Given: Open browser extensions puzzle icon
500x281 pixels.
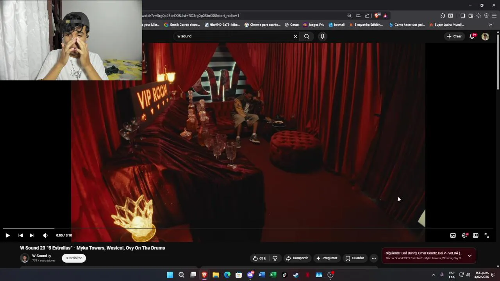Looking at the screenshot, I should pyautogui.click(x=443, y=16).
